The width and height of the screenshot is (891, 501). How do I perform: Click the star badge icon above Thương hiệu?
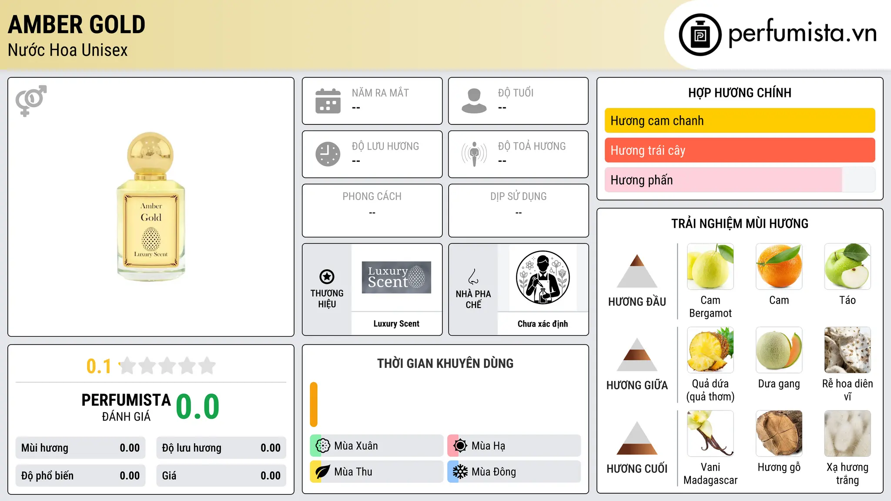(x=327, y=277)
